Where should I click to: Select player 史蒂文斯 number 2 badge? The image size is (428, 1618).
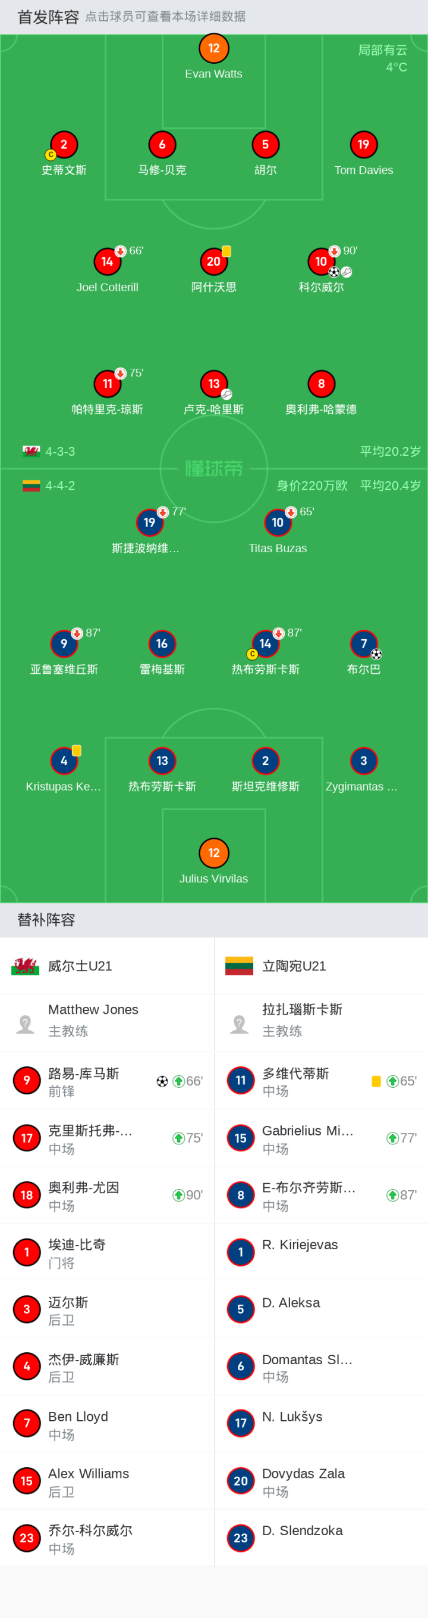point(64,144)
